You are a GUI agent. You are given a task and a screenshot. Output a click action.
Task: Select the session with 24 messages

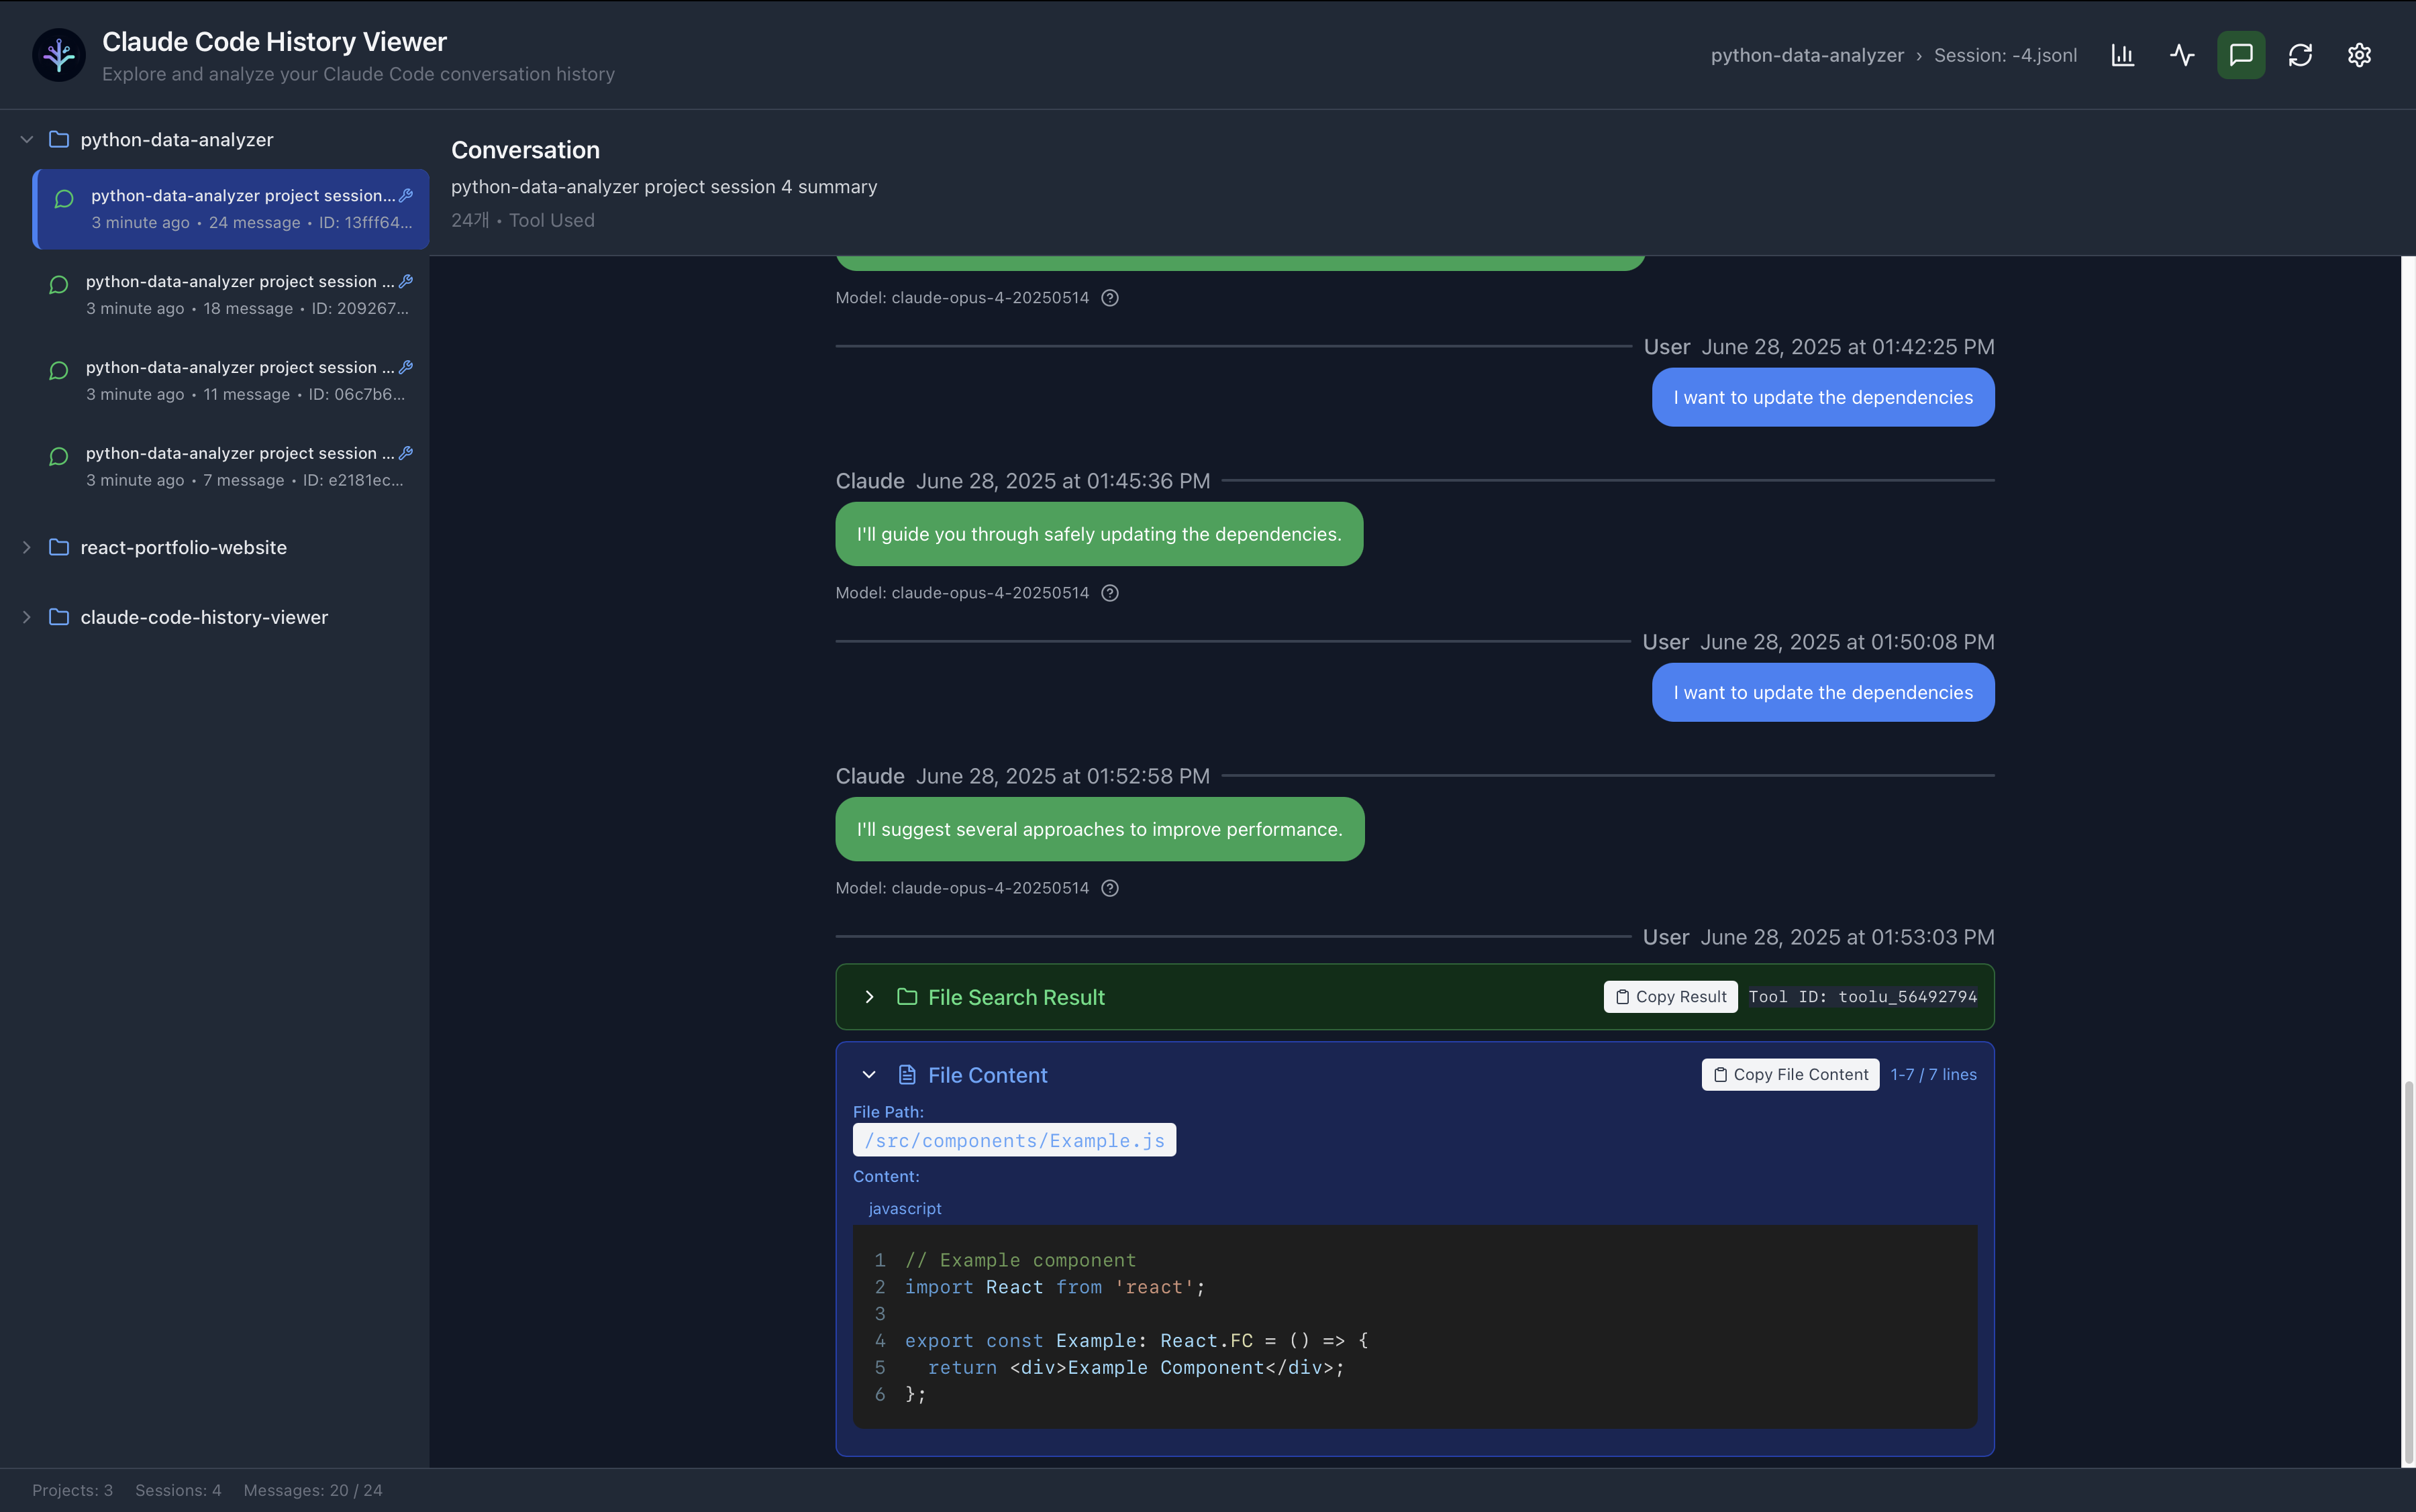click(x=231, y=209)
